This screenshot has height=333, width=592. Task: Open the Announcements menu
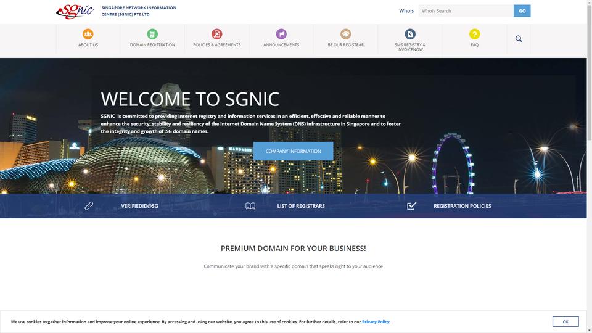coord(281,44)
